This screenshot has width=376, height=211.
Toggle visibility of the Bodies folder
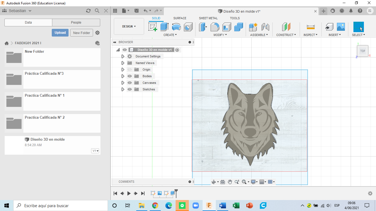[129, 76]
